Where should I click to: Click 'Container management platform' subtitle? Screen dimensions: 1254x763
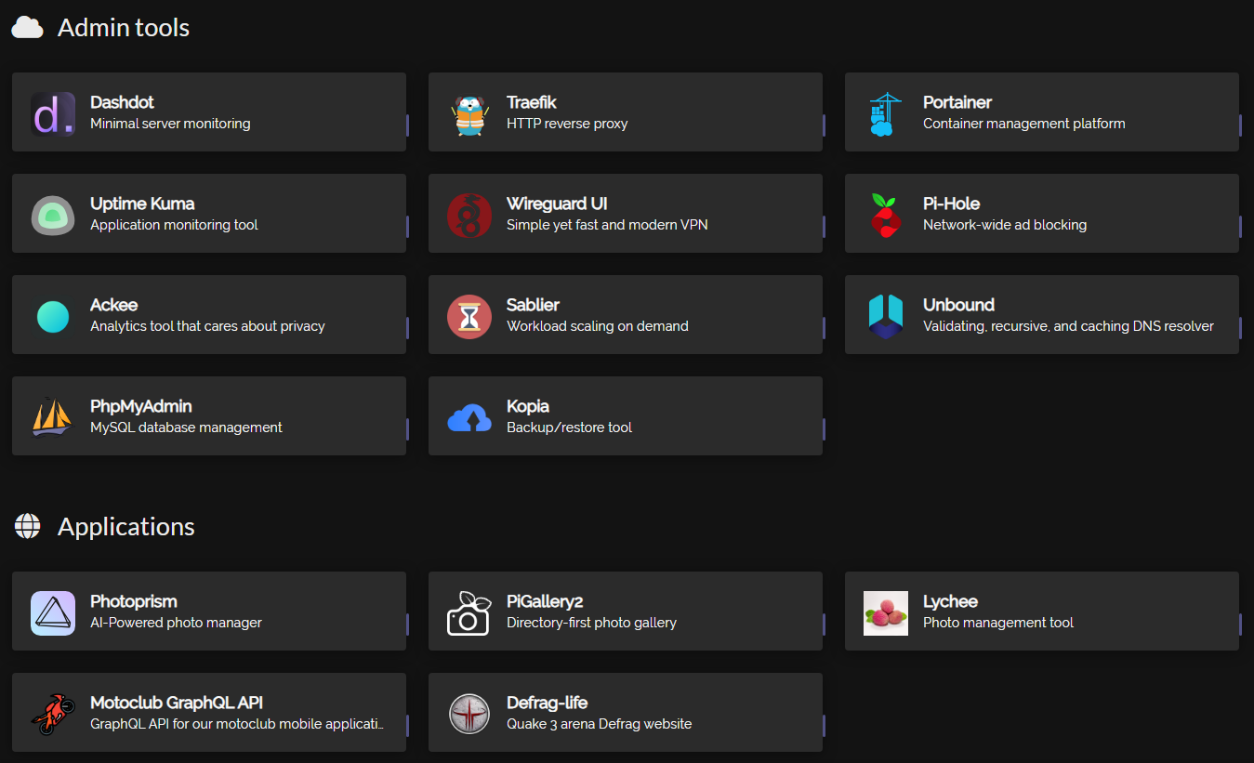coord(1024,124)
